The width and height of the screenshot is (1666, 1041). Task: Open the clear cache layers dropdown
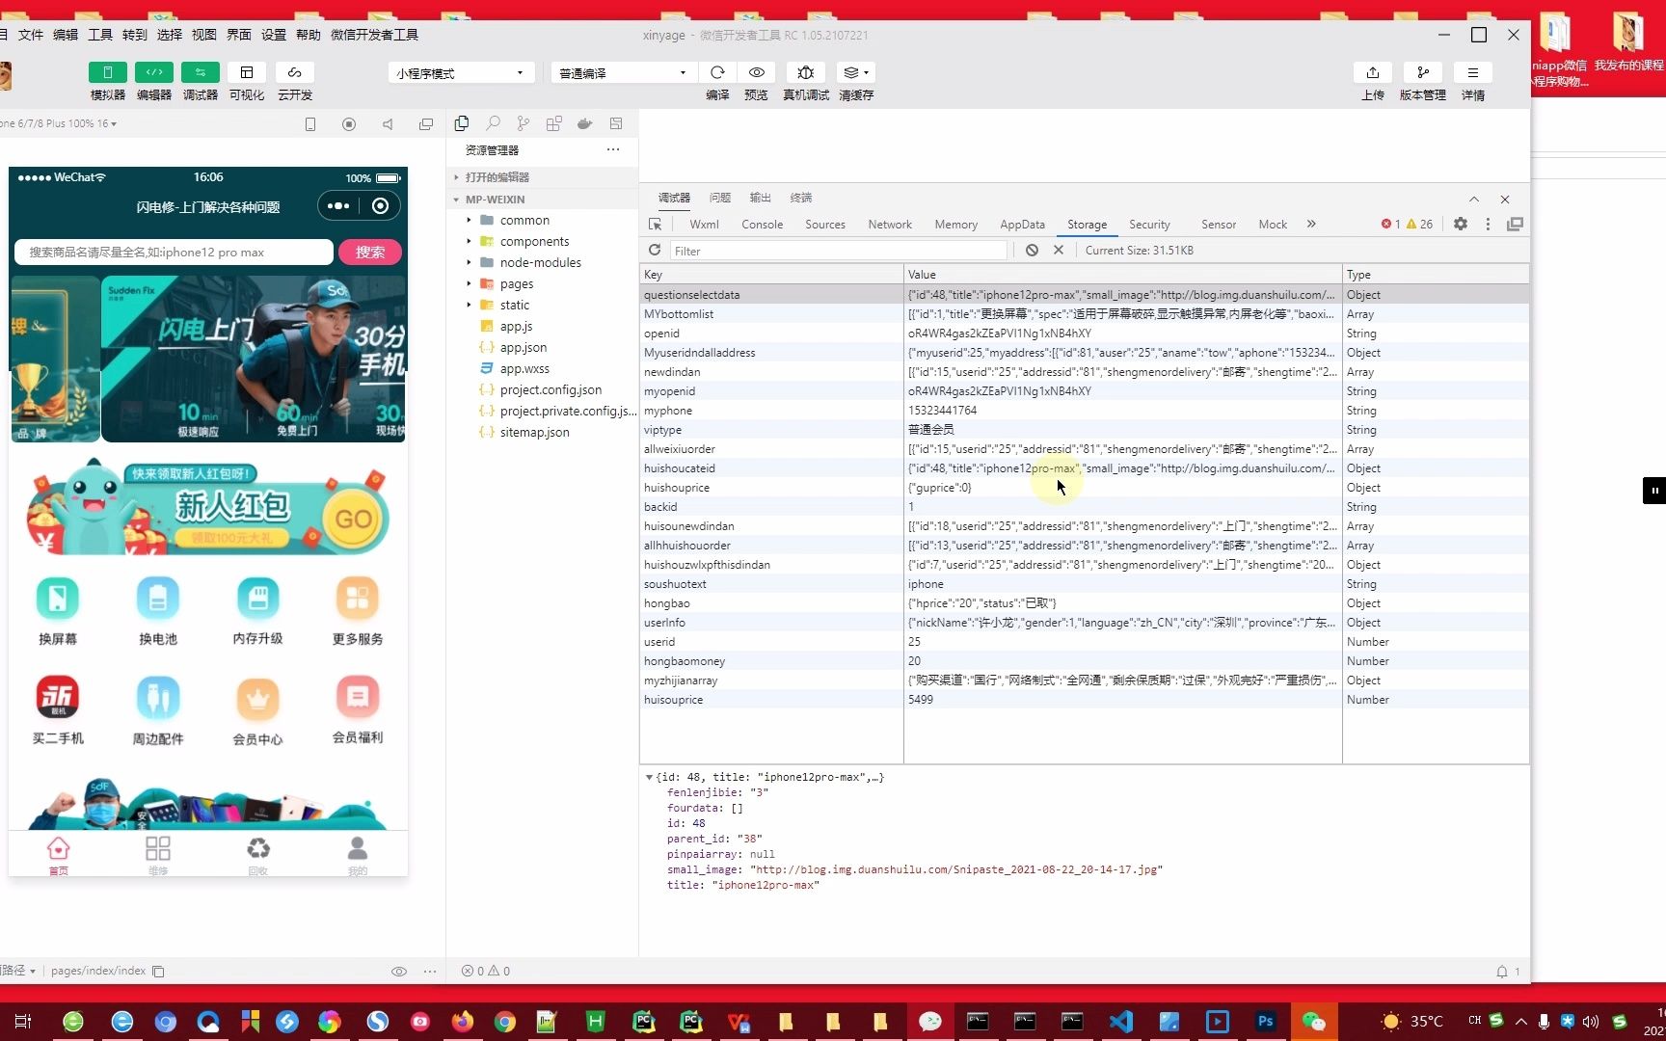(x=855, y=72)
